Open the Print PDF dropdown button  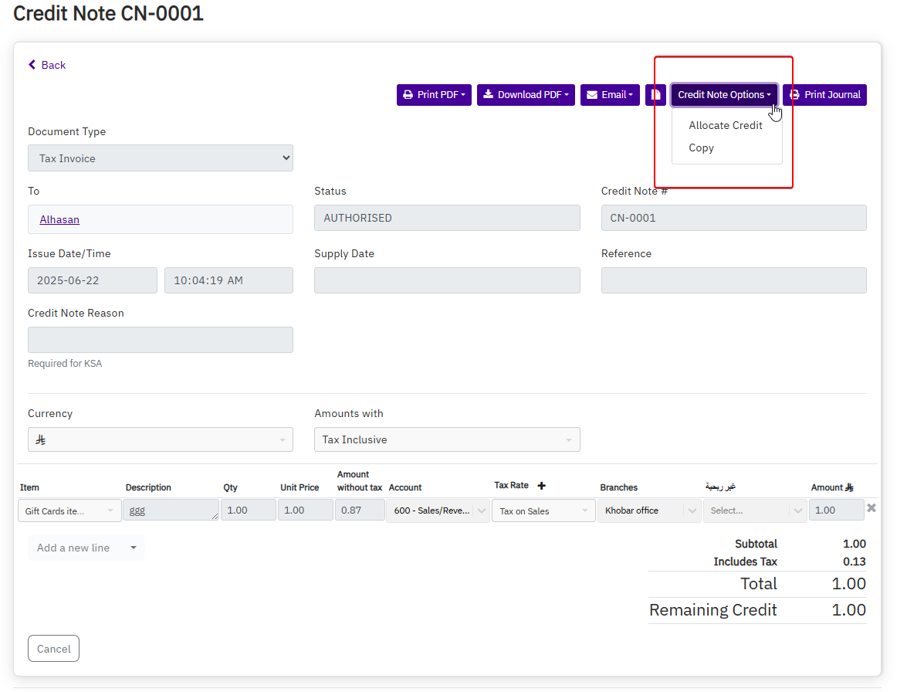(x=434, y=95)
